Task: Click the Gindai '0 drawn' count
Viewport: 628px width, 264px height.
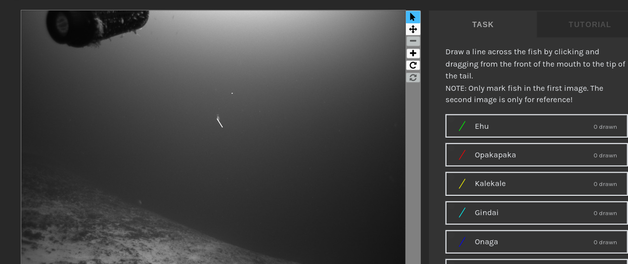Action: click(x=605, y=213)
